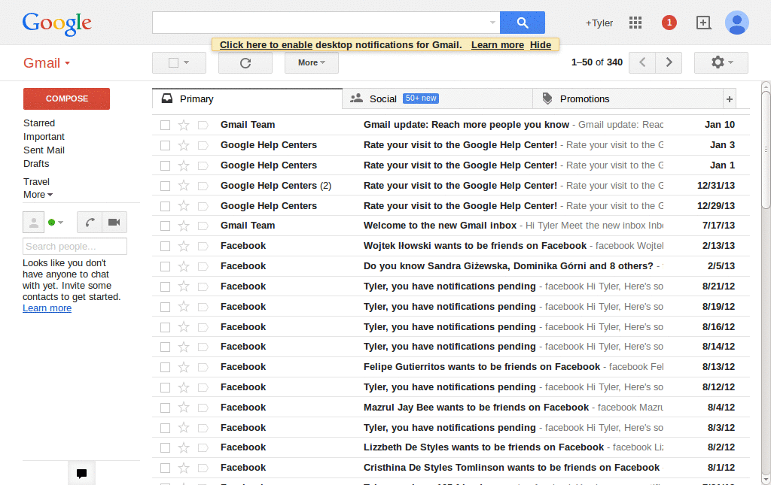This screenshot has width=771, height=485.
Task: Tick the checkbox for Gmail Team Jan 10
Action: [x=165, y=125]
